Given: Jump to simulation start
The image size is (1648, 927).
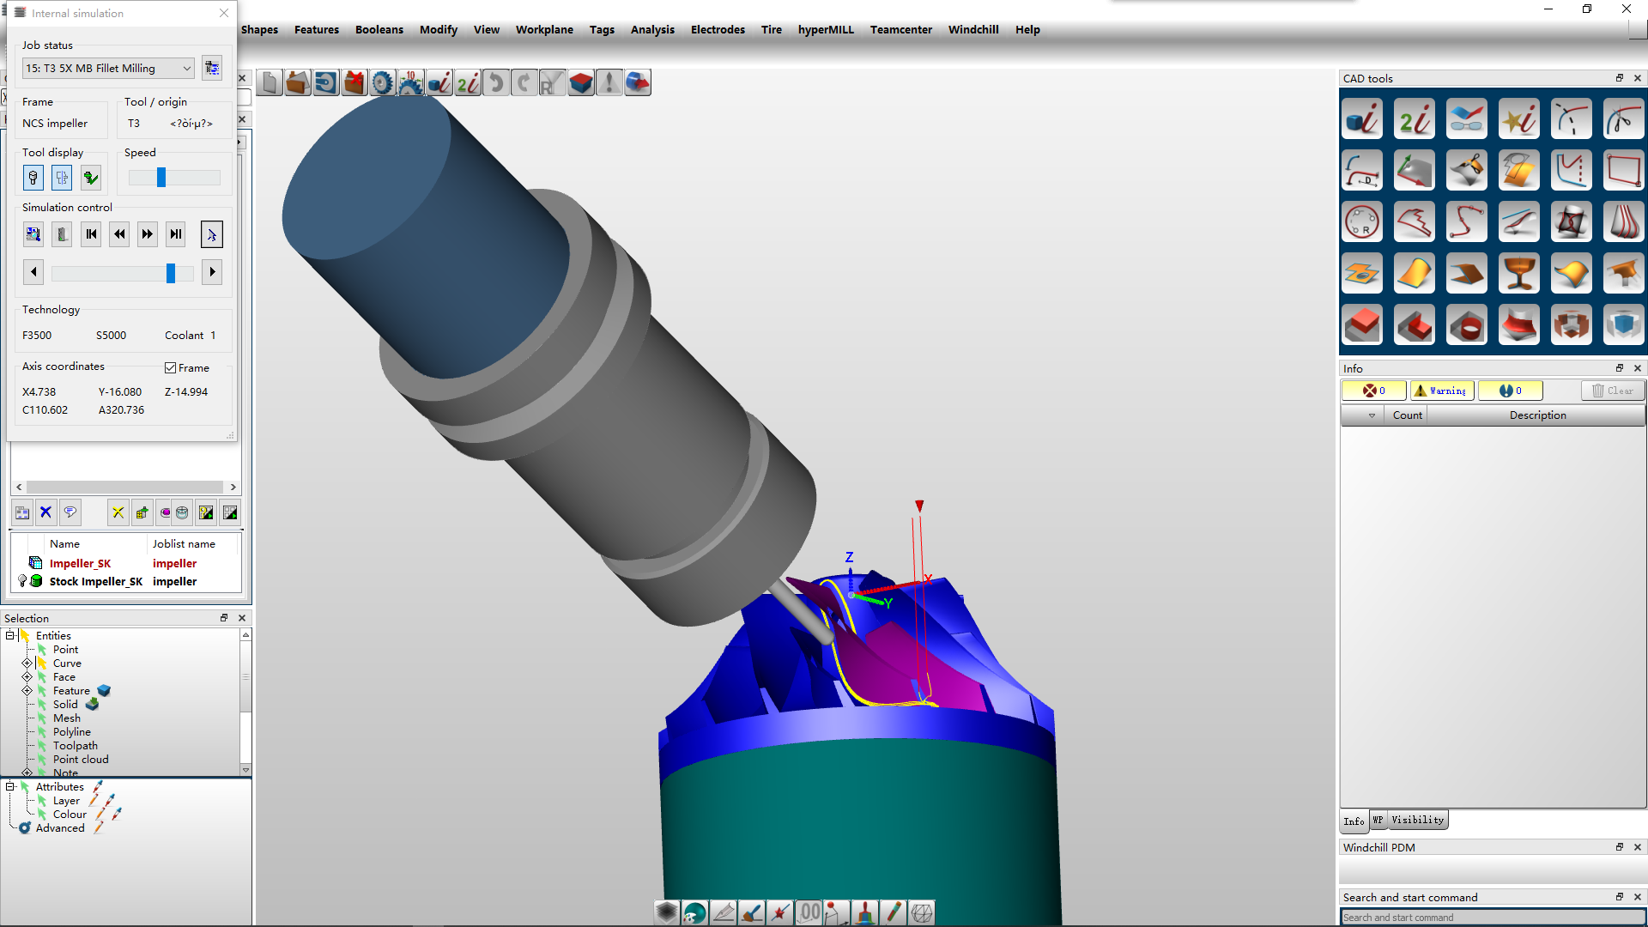Looking at the screenshot, I should (91, 233).
